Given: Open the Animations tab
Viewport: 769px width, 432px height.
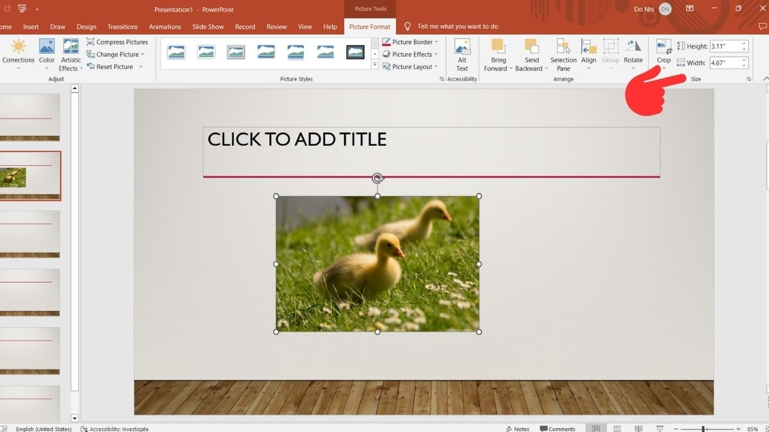Looking at the screenshot, I should point(165,27).
